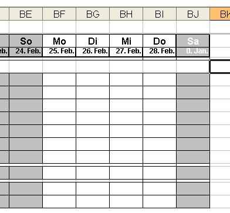The image size is (230, 213).
Task: Select column header BF
Action: 59,14
